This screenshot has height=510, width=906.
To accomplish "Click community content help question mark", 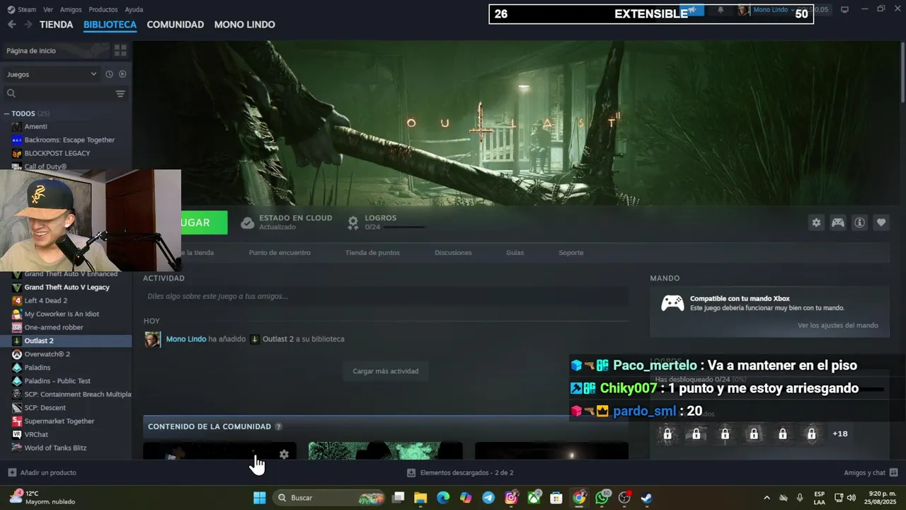I will click(x=278, y=426).
